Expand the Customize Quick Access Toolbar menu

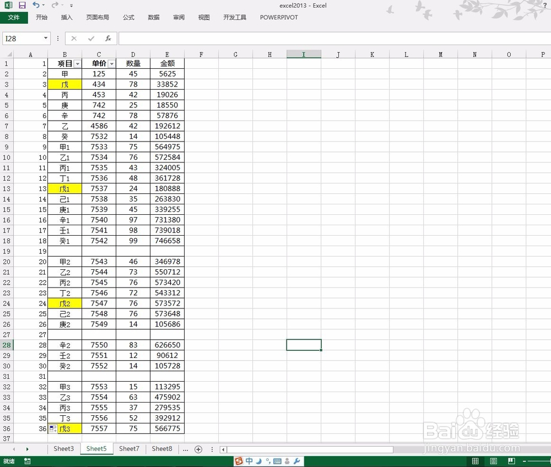[71, 6]
